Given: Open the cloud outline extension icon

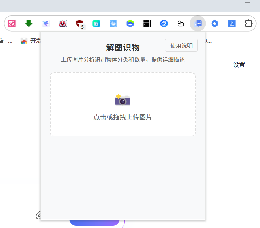Looking at the screenshot, I should [181, 23].
